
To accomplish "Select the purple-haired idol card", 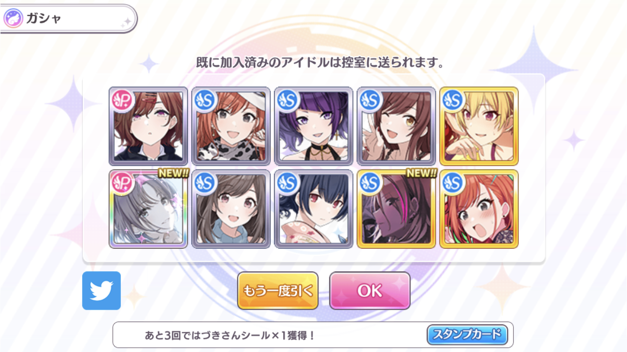I will [313, 126].
